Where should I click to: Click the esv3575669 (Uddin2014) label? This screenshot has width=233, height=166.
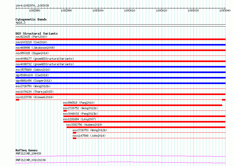tap(33, 70)
